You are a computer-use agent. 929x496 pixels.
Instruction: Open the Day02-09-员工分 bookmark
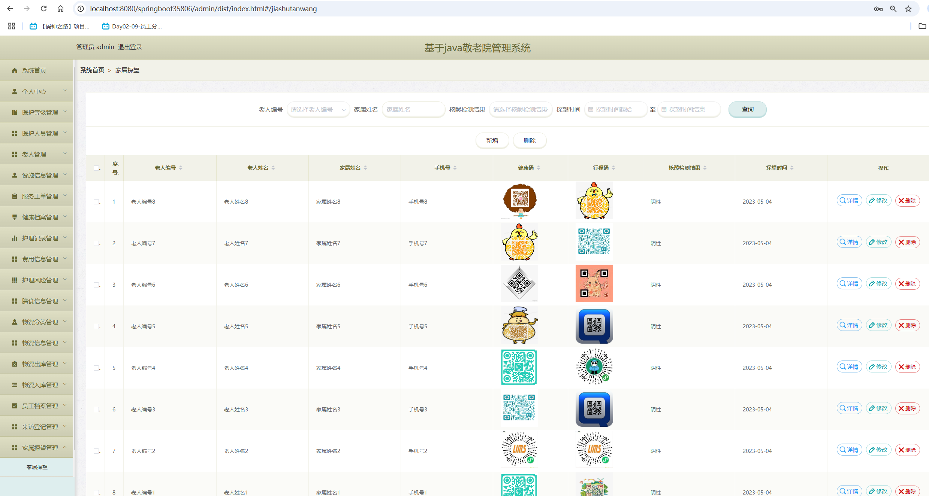coord(132,26)
